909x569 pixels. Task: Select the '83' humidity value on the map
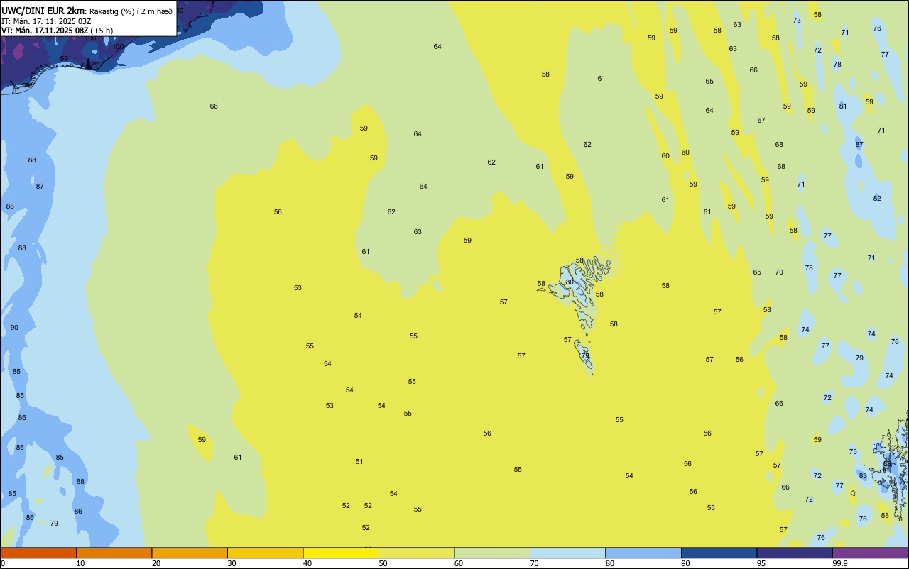coord(863,476)
